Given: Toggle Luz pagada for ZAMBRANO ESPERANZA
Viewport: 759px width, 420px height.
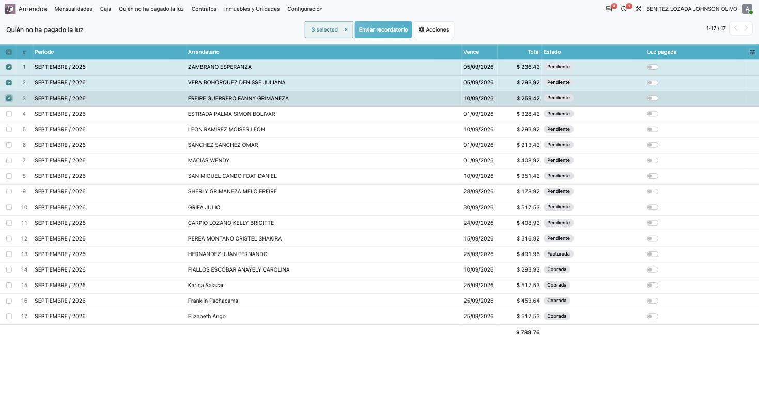Looking at the screenshot, I should point(653,67).
